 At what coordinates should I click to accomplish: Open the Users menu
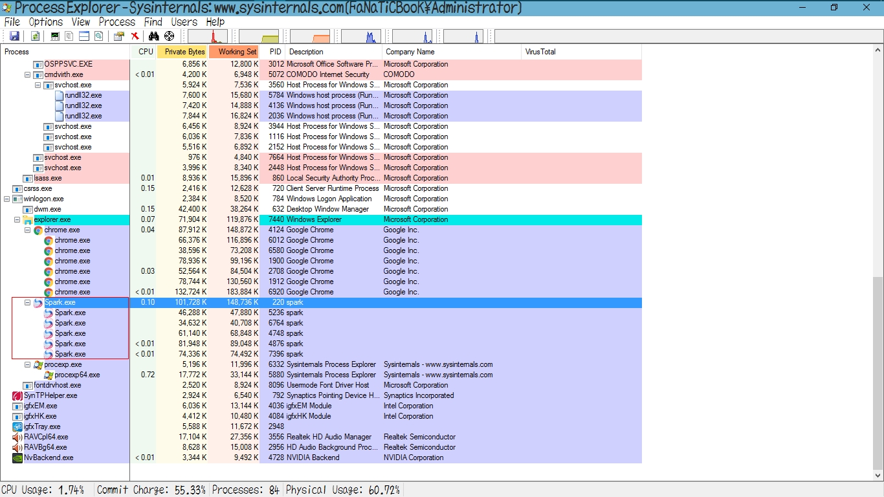(x=184, y=22)
